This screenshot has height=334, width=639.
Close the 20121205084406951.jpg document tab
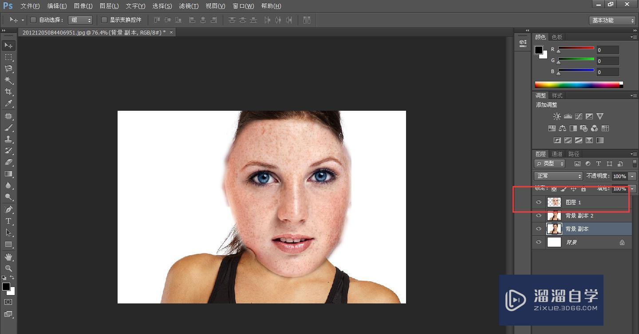click(171, 32)
